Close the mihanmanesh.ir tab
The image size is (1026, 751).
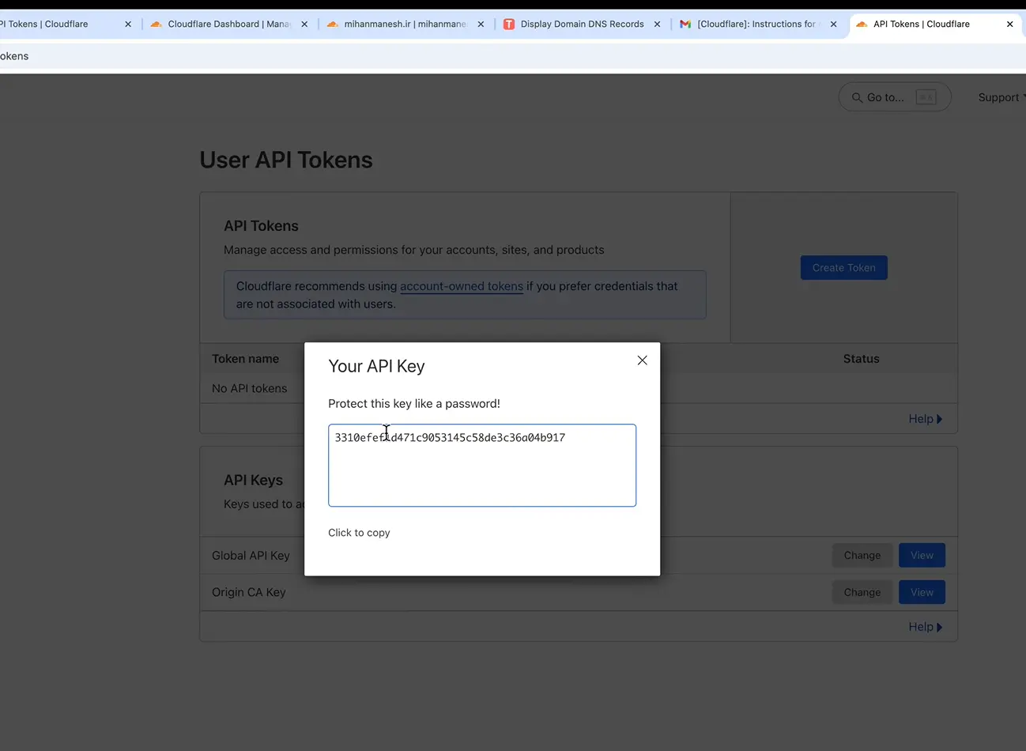481,25
